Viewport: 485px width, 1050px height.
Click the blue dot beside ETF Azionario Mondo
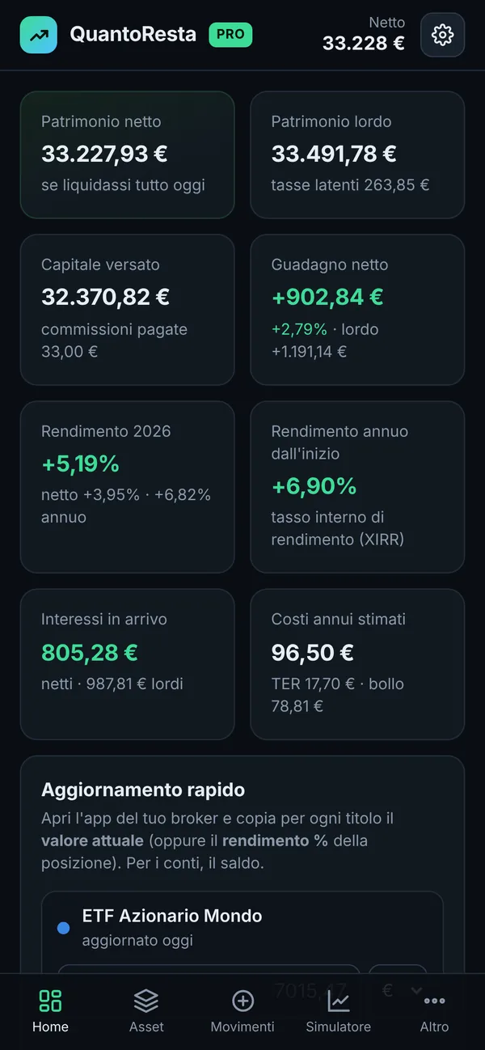tap(63, 928)
